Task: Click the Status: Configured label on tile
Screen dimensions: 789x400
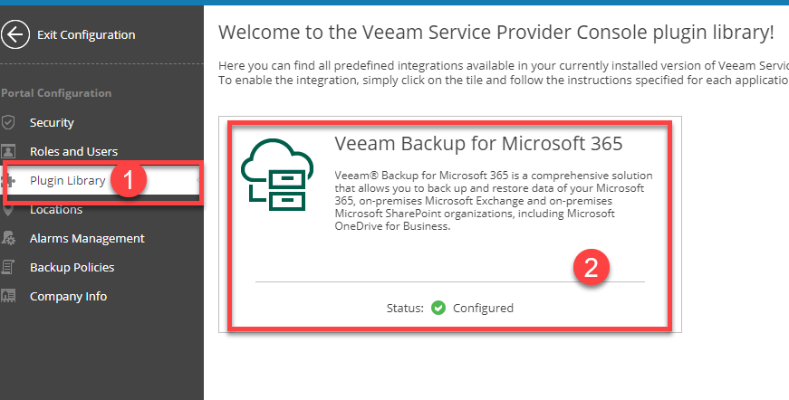Action: pos(450,308)
